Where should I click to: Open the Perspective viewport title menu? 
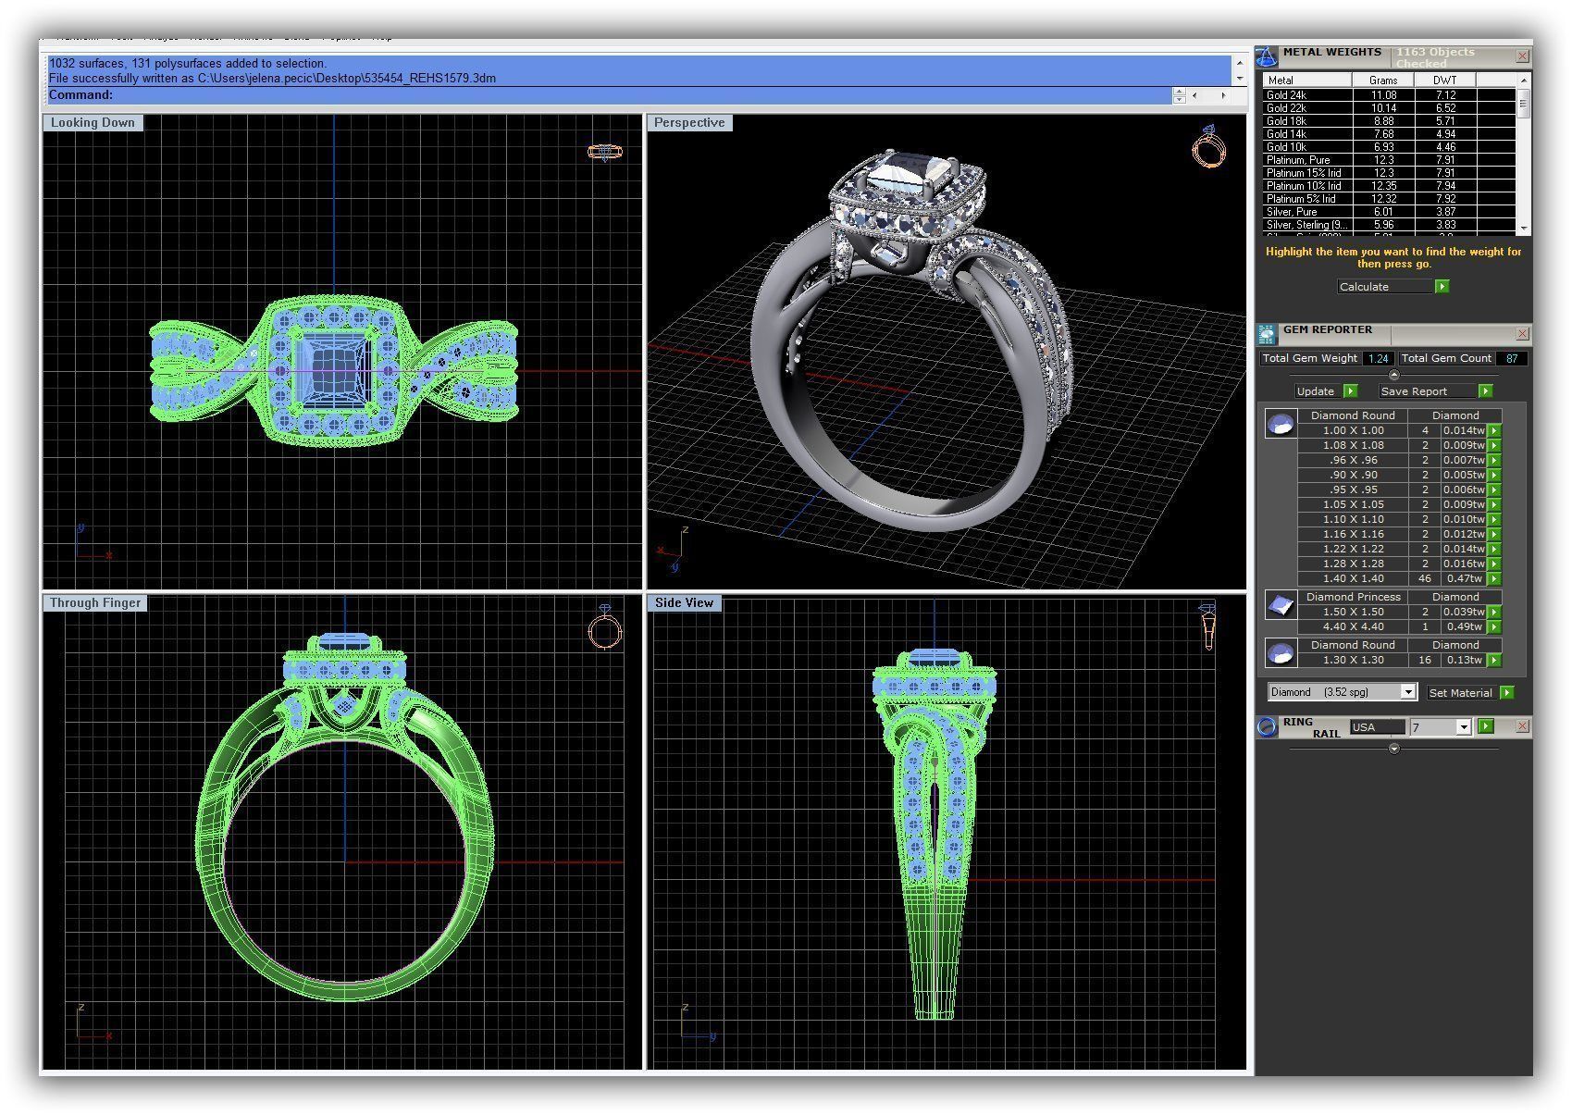pos(689,123)
